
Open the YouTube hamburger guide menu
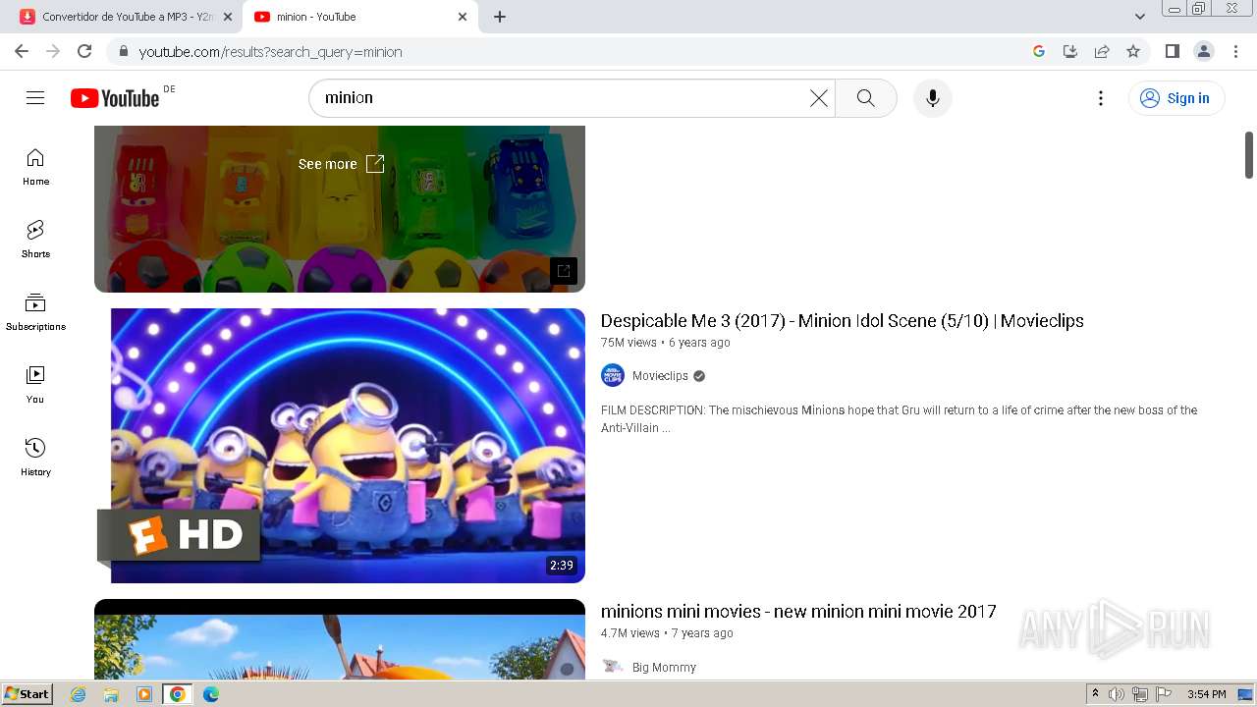(35, 98)
